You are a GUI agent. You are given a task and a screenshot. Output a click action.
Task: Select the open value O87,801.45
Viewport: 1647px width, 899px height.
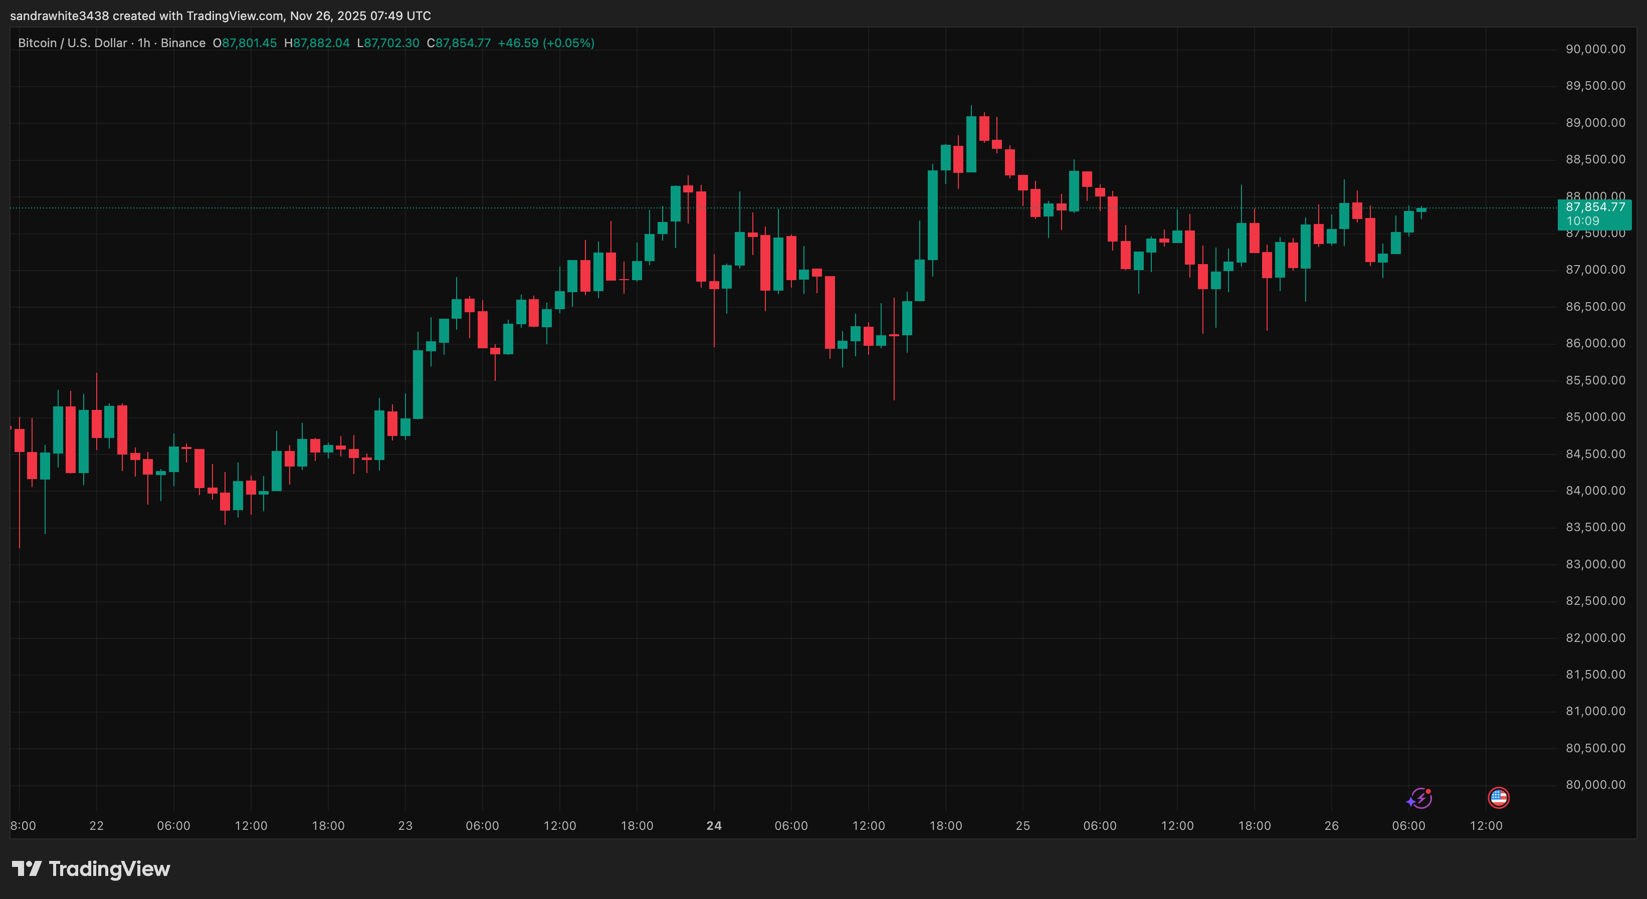point(246,43)
